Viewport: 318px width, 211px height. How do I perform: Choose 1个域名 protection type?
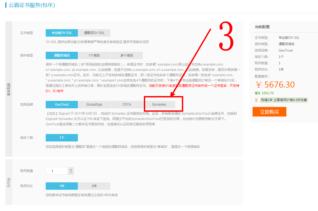click(x=94, y=55)
